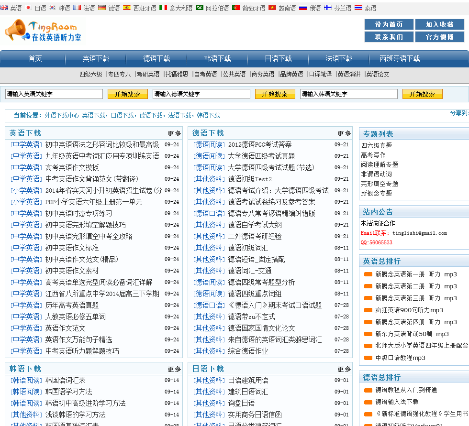This screenshot has width=469, height=426.
Task: Click 更多 in the 日语下载 panel header
Action: [x=344, y=369]
